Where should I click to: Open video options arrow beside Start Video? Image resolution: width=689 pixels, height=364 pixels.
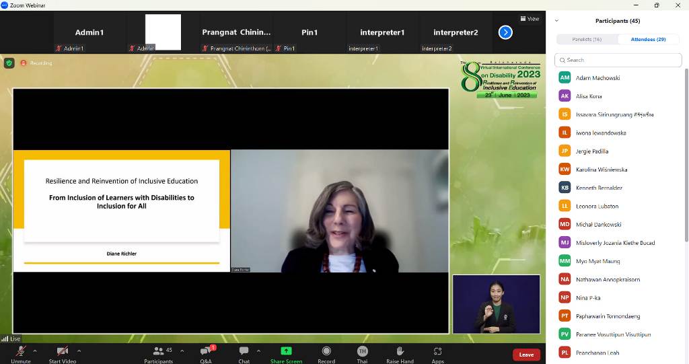coord(79,351)
